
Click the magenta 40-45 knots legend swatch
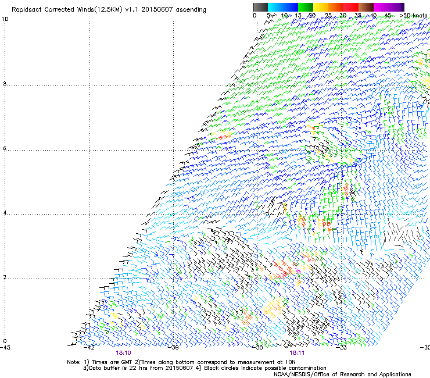point(381,7)
